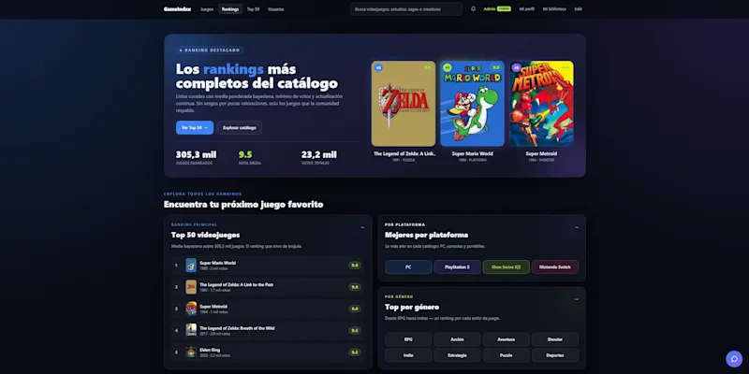Open the Super Mario World featured cover
749x374 pixels.
pyautogui.click(x=472, y=104)
